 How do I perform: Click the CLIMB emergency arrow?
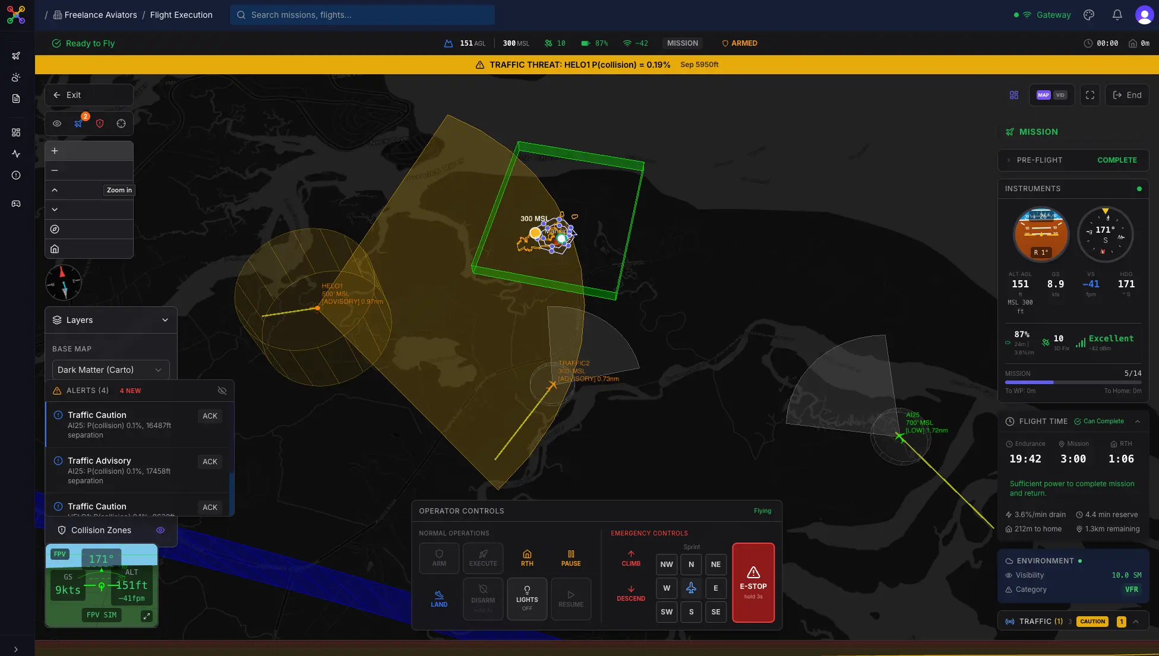(630, 557)
